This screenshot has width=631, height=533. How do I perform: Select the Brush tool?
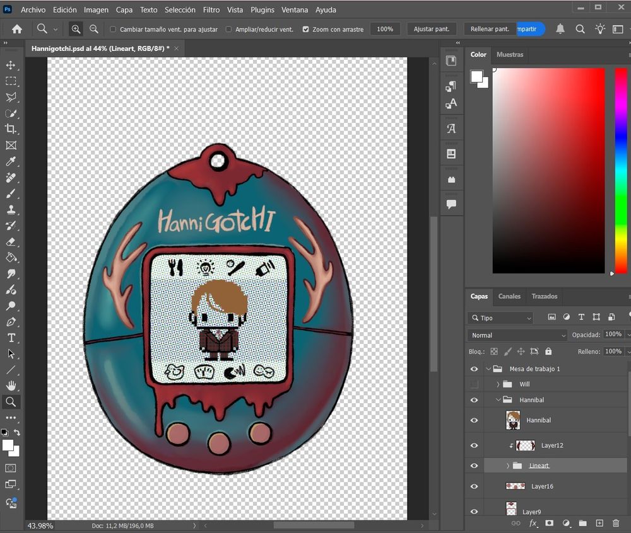pyautogui.click(x=11, y=193)
